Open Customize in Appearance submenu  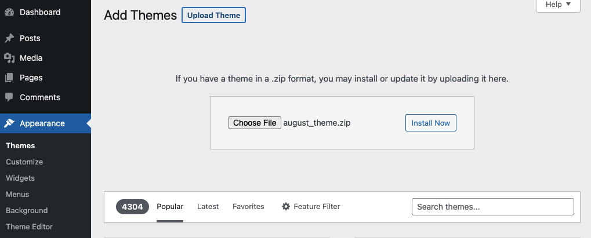point(24,162)
